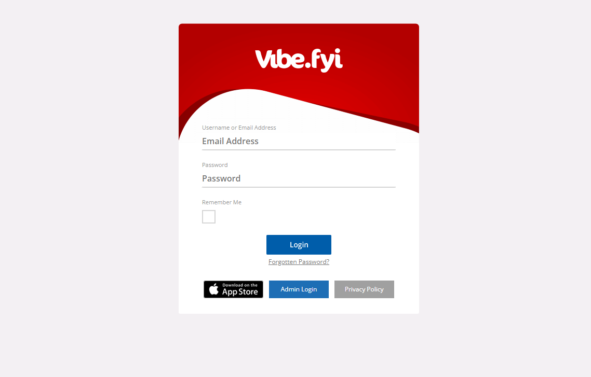Click the "Download on the" badge text
The image size is (591, 377).
[240, 285]
